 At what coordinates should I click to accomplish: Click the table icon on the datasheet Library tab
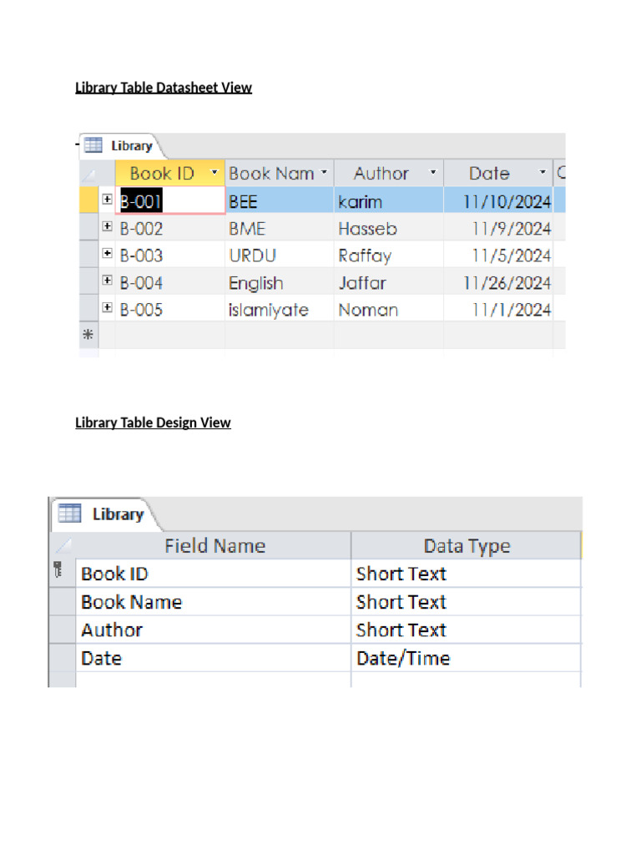[93, 145]
